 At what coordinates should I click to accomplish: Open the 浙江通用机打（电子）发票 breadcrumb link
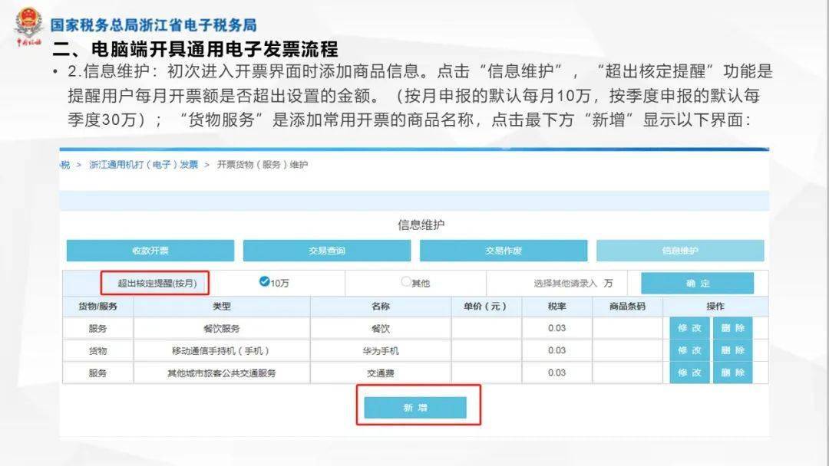(x=144, y=165)
